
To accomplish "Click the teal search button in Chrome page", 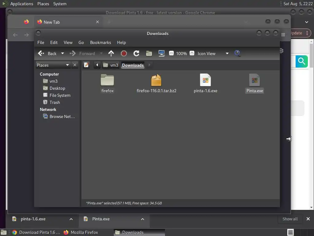I will click(x=302, y=61).
